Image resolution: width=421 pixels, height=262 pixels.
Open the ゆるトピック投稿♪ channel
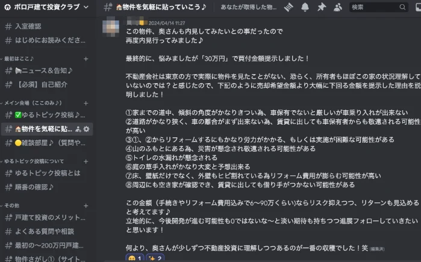(47, 115)
